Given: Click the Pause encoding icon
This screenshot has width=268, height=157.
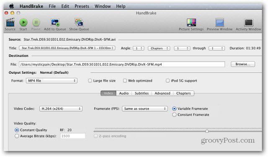Looking at the screenshot, I should pyautogui.click(x=36, y=22).
